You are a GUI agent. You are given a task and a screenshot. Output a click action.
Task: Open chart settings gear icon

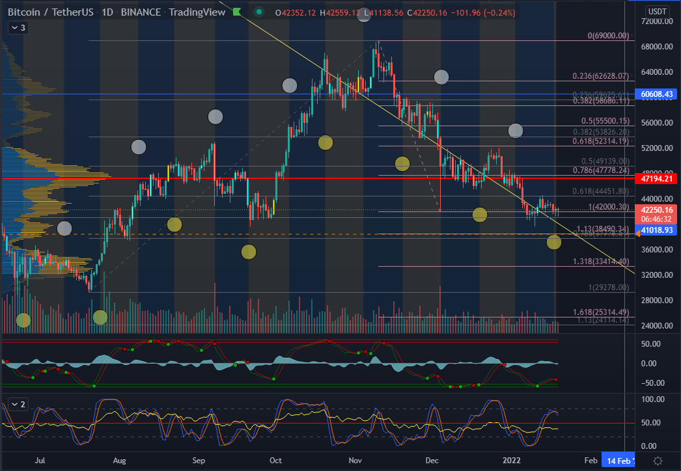click(x=658, y=461)
